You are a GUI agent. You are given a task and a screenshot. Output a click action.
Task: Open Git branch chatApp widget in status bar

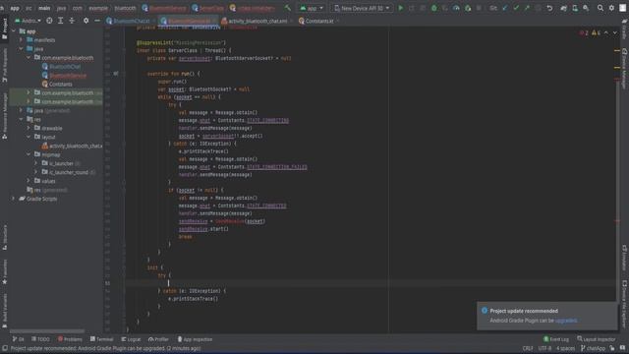pyautogui.click(x=594, y=348)
